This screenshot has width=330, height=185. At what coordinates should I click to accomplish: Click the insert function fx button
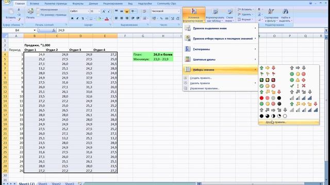[x=54, y=30]
